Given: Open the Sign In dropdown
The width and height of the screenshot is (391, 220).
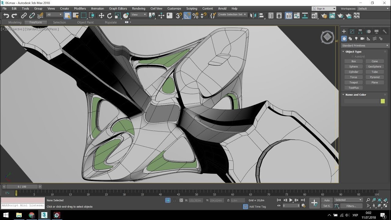Looking at the screenshot, I should pyautogui.click(x=324, y=9).
